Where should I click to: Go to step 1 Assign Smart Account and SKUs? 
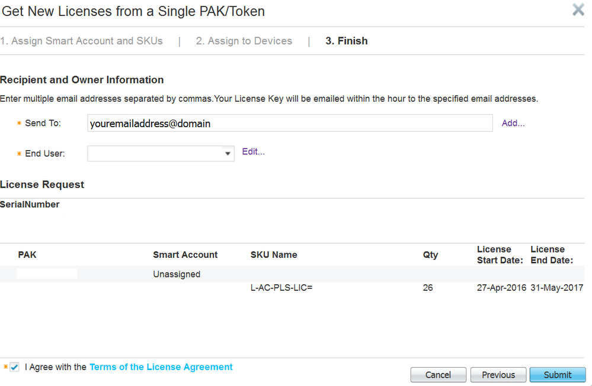pos(81,41)
